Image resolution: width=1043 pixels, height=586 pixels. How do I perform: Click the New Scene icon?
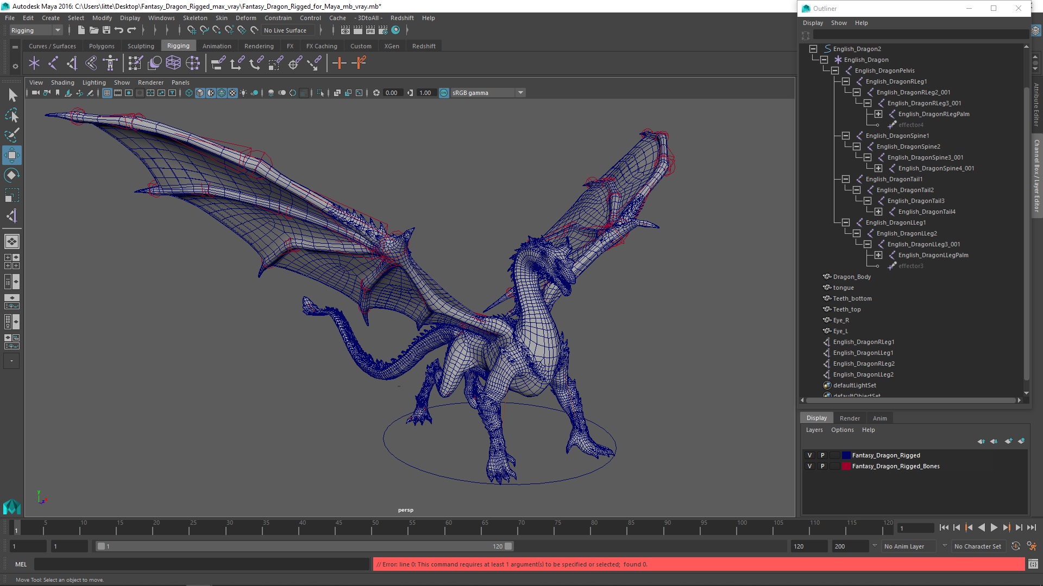[x=81, y=30]
